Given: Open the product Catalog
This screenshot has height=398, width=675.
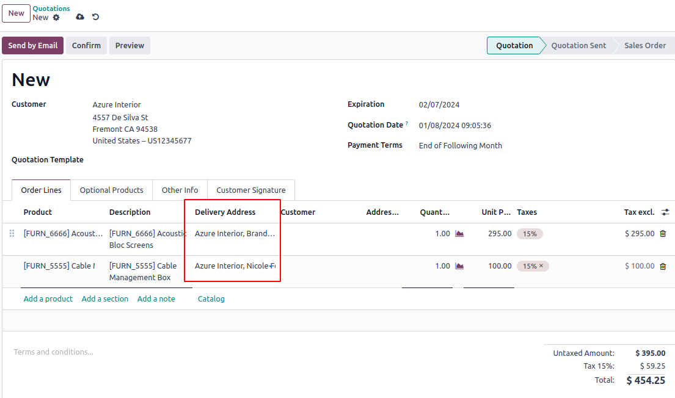Looking at the screenshot, I should click(x=211, y=298).
